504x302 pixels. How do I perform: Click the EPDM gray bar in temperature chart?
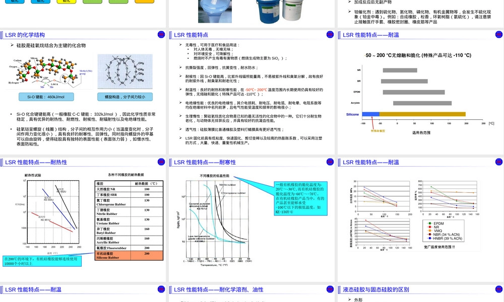point(414,93)
